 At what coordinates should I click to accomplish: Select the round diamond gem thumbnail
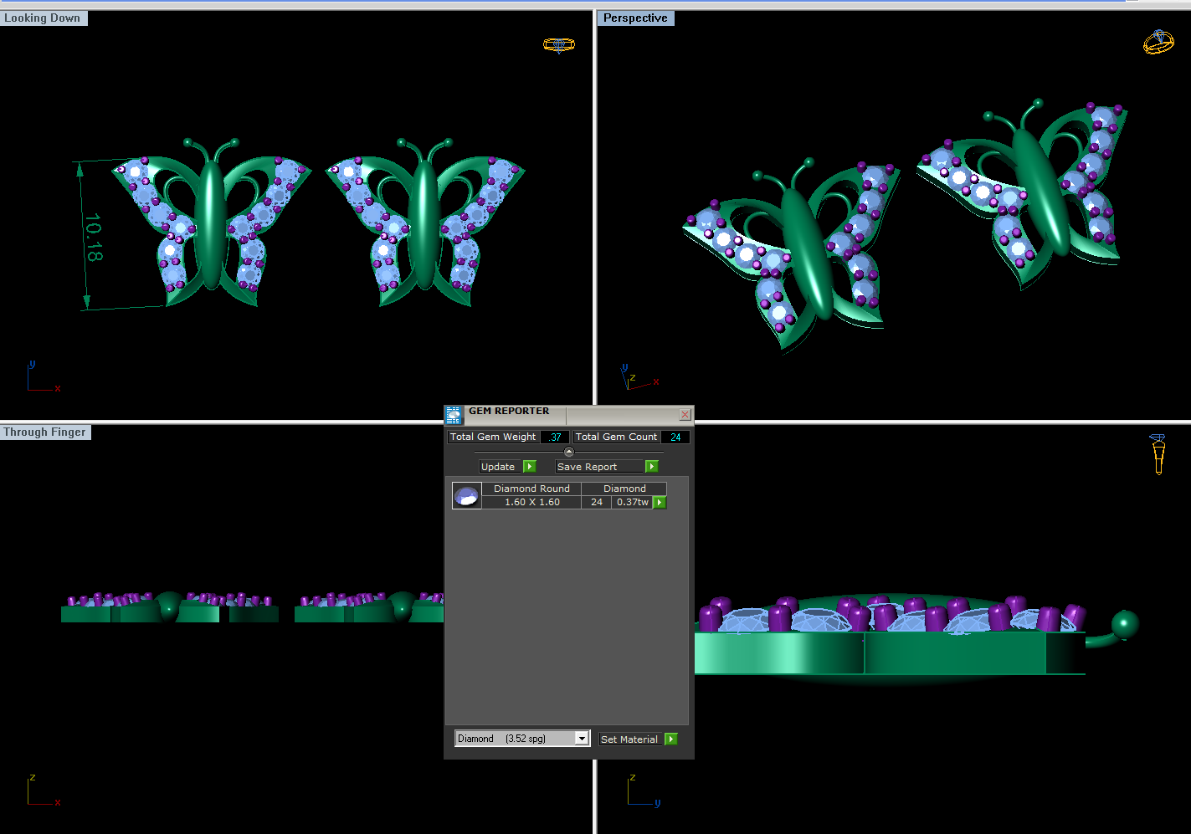coord(466,496)
